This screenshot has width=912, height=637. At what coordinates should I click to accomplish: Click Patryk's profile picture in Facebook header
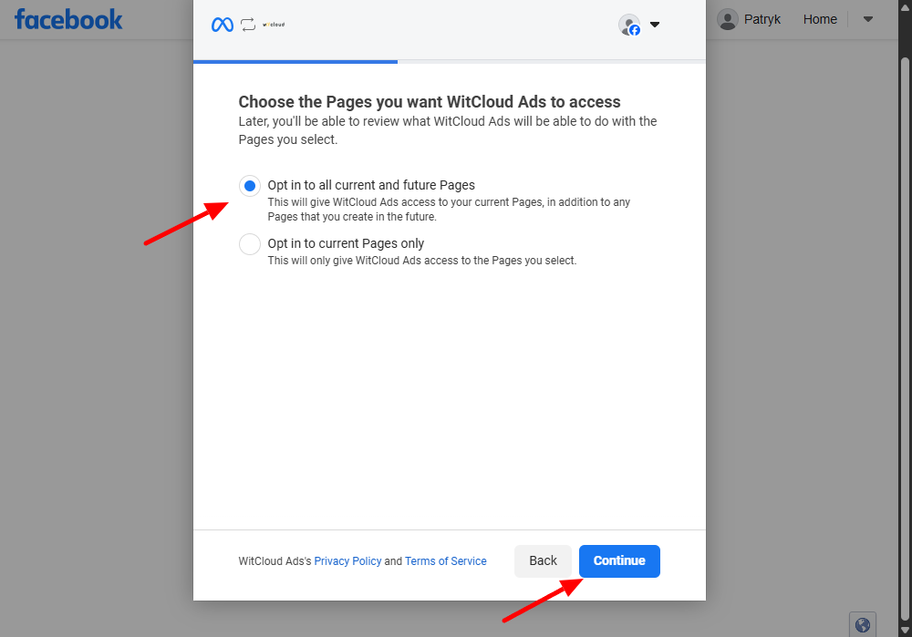pos(728,19)
